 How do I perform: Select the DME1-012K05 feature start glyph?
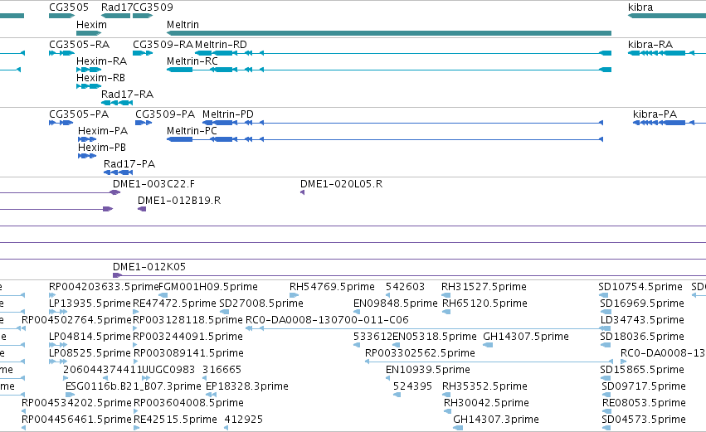click(117, 275)
